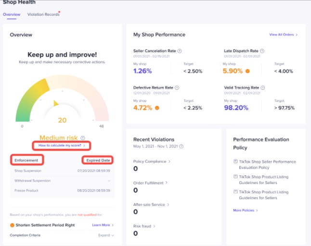This screenshot has height=246, width=311.
Task: Click the Seller Cancelation Rate help icon
Action: tap(180, 50)
